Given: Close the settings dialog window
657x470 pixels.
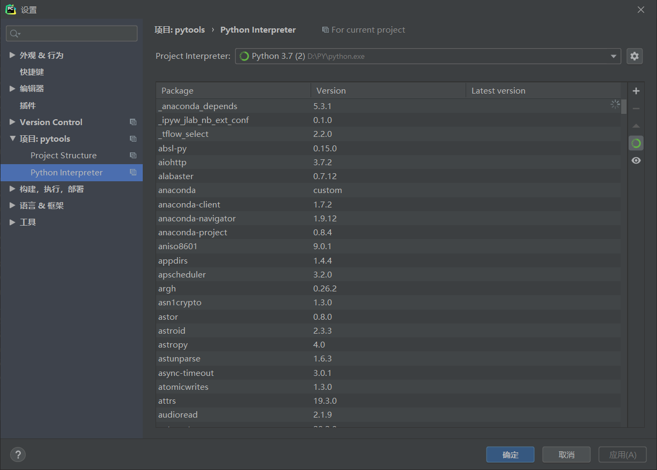Looking at the screenshot, I should [x=640, y=10].
